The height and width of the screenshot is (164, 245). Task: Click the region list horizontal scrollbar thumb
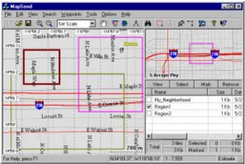(x=169, y=136)
